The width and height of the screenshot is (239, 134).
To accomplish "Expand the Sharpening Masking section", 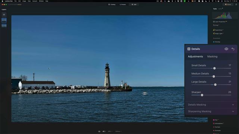I will pos(211,111).
